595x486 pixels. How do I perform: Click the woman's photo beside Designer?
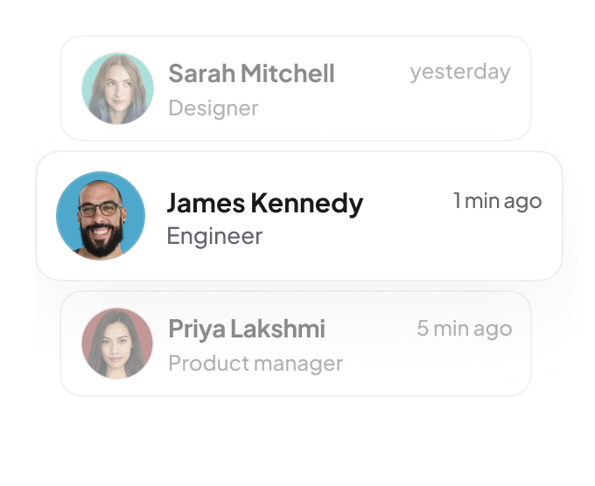pos(117,88)
